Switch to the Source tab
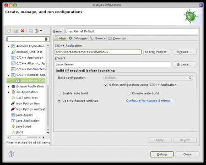This screenshot has width=206, height=165. pyautogui.click(x=98, y=38)
